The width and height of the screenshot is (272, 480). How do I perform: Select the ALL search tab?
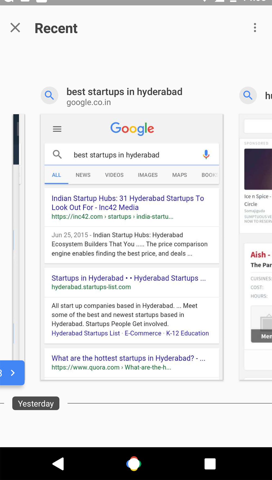click(56, 175)
